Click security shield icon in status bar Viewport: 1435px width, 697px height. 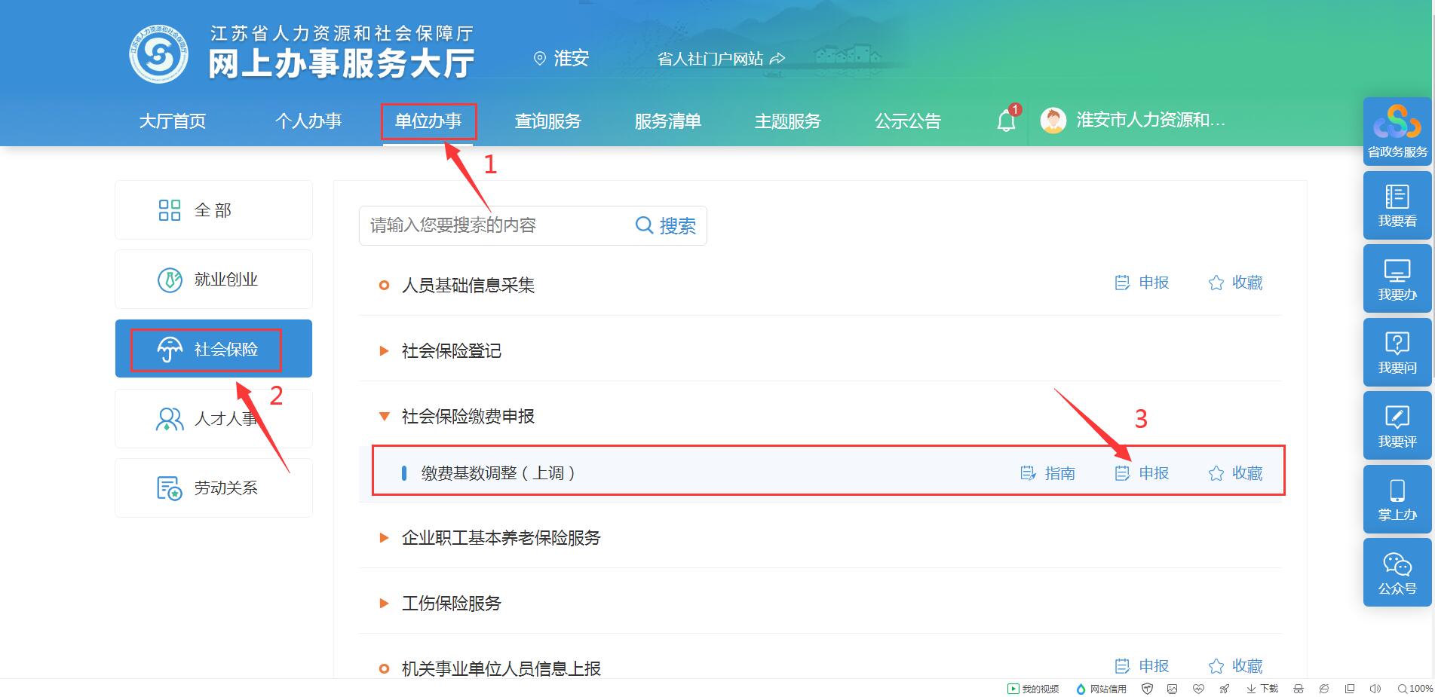click(x=1147, y=689)
